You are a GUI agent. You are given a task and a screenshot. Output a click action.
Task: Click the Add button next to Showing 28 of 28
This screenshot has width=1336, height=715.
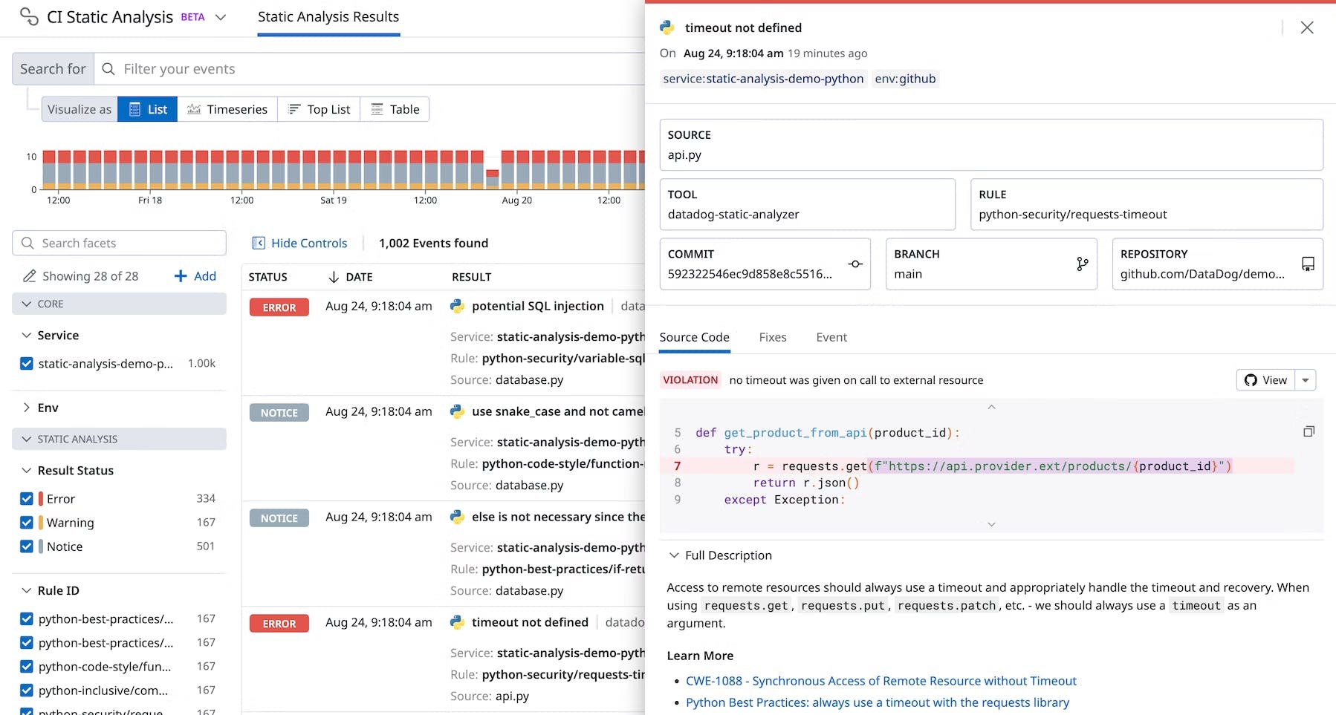point(195,275)
